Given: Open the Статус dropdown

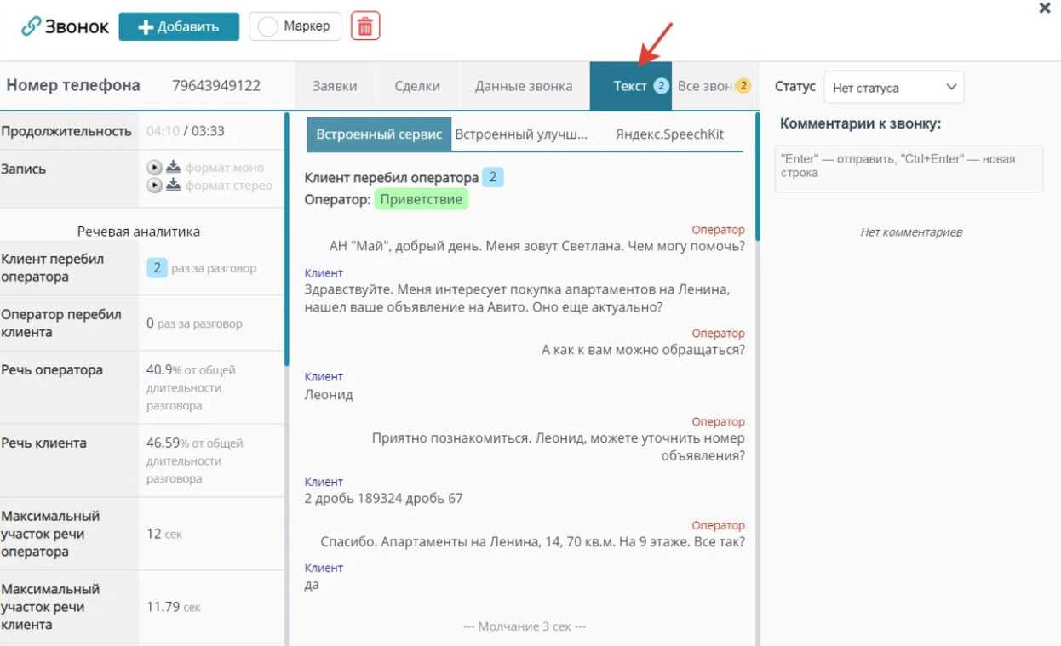Looking at the screenshot, I should pos(894,87).
